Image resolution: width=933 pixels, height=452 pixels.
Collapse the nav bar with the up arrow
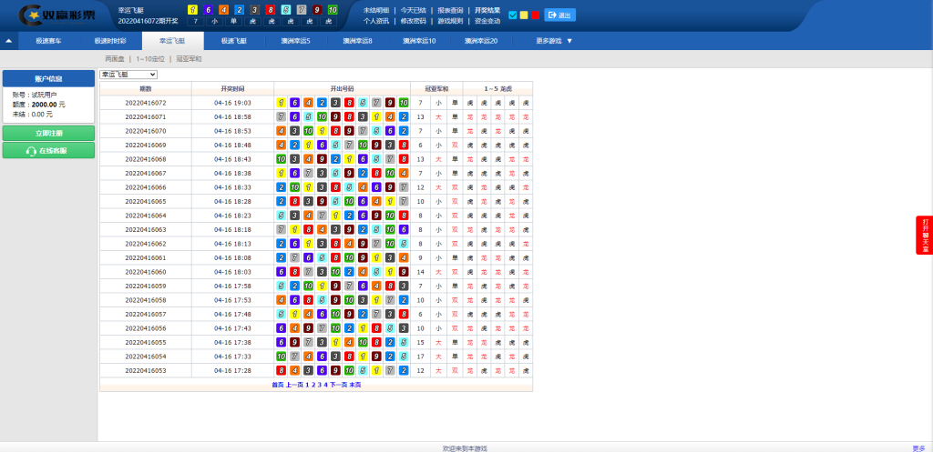(8, 41)
